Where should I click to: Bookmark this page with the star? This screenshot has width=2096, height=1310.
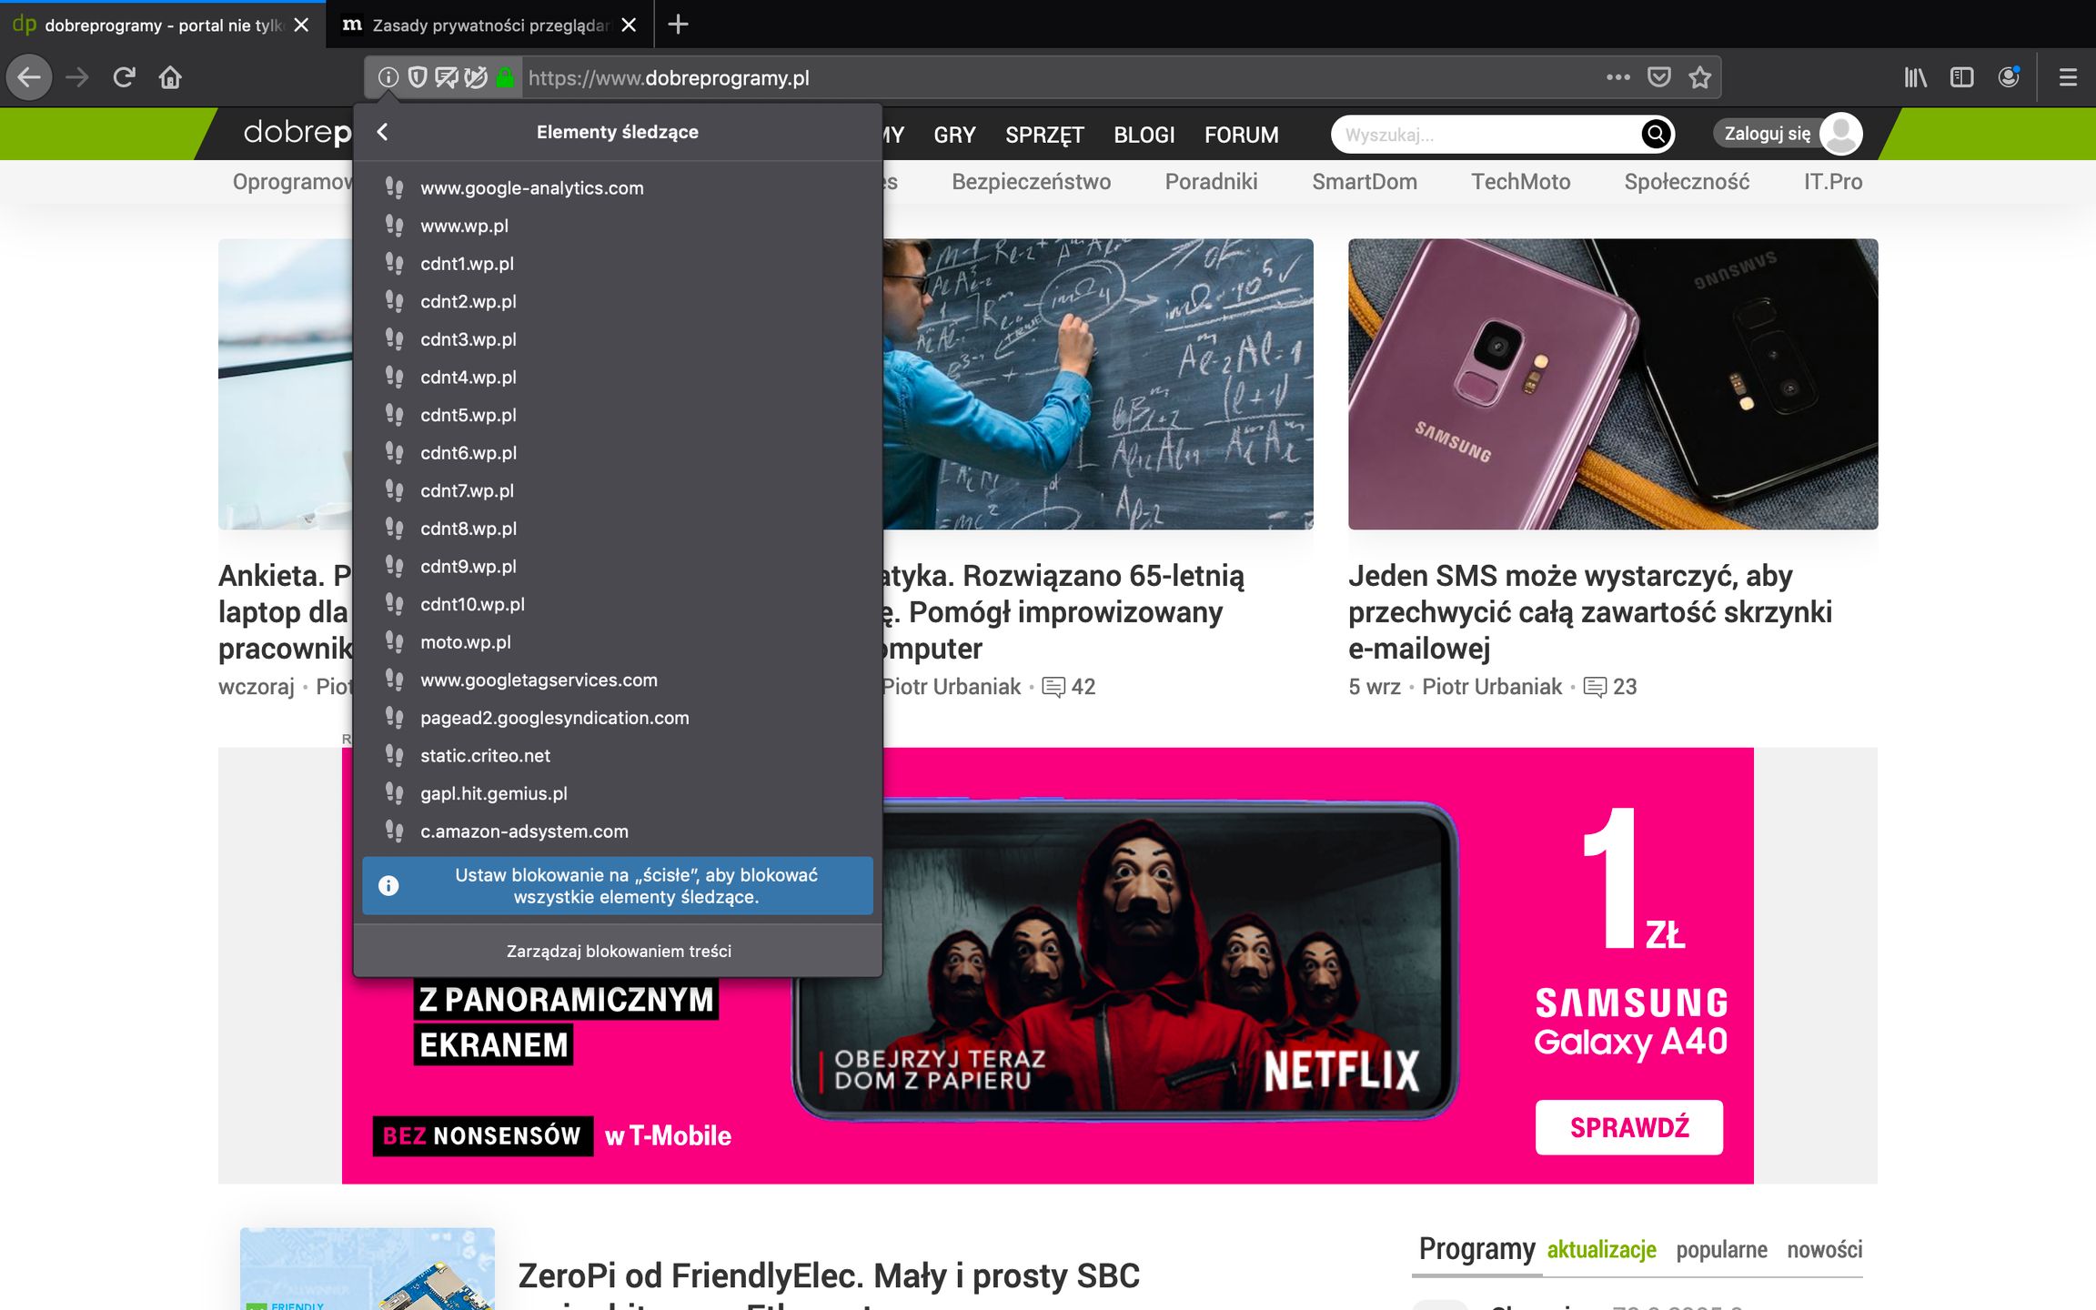click(x=1699, y=78)
